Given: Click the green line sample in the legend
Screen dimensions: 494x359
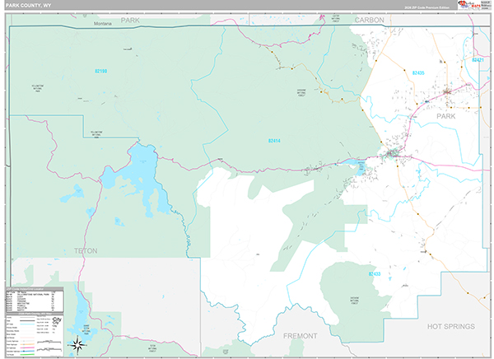Looking at the screenshot, I should tap(27, 355).
